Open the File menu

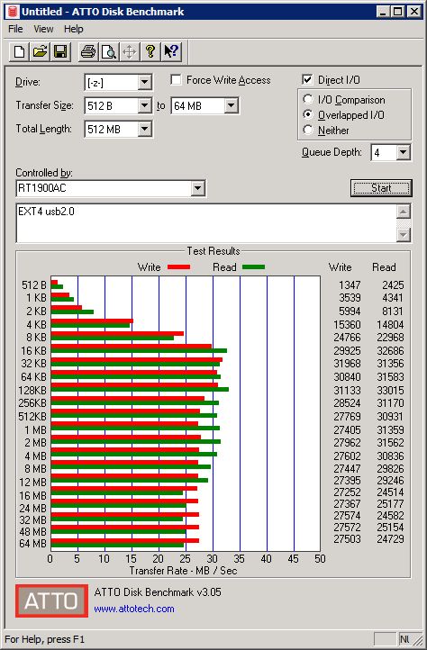tap(15, 29)
